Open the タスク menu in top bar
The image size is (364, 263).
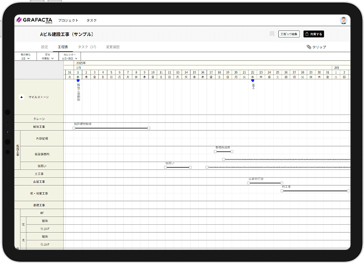click(92, 20)
